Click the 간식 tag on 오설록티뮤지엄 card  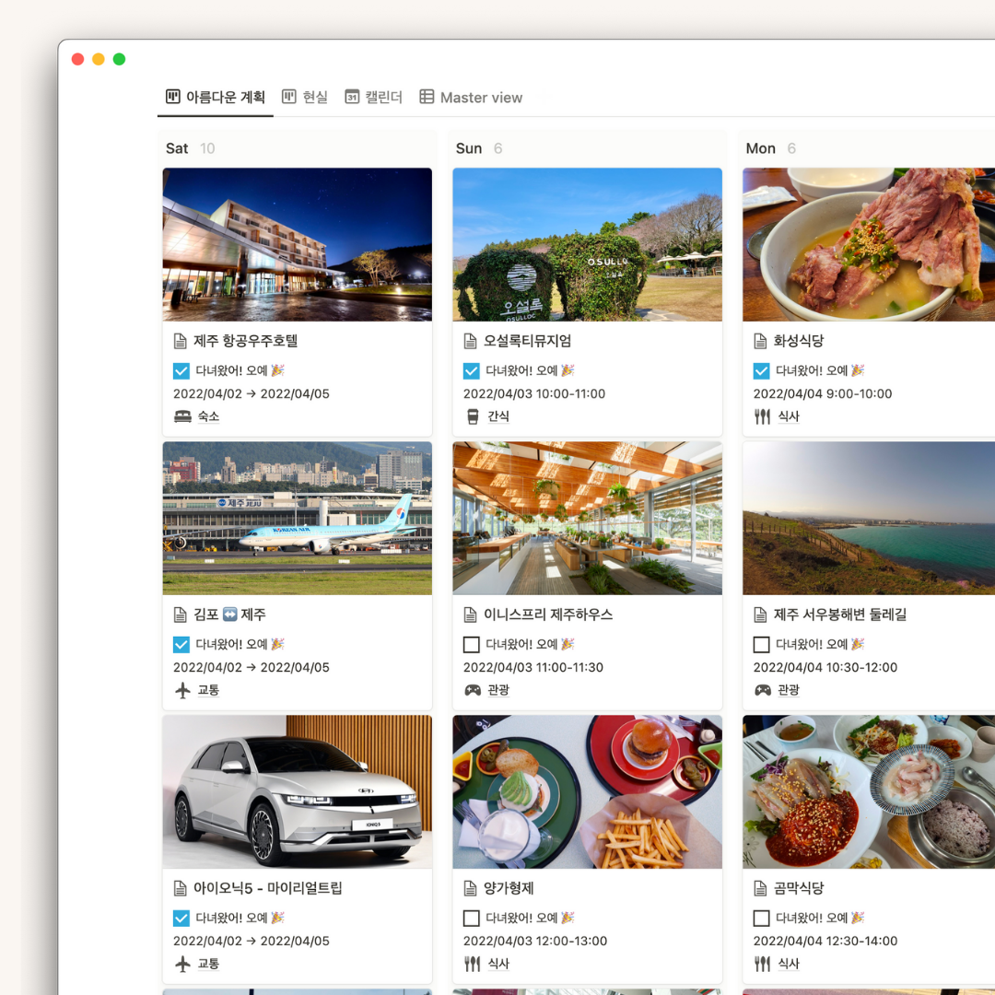tap(498, 416)
